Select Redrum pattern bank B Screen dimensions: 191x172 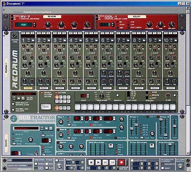pos(61,108)
